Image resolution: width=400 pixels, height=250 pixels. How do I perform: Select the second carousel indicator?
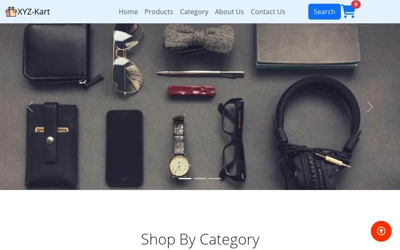pos(200,179)
